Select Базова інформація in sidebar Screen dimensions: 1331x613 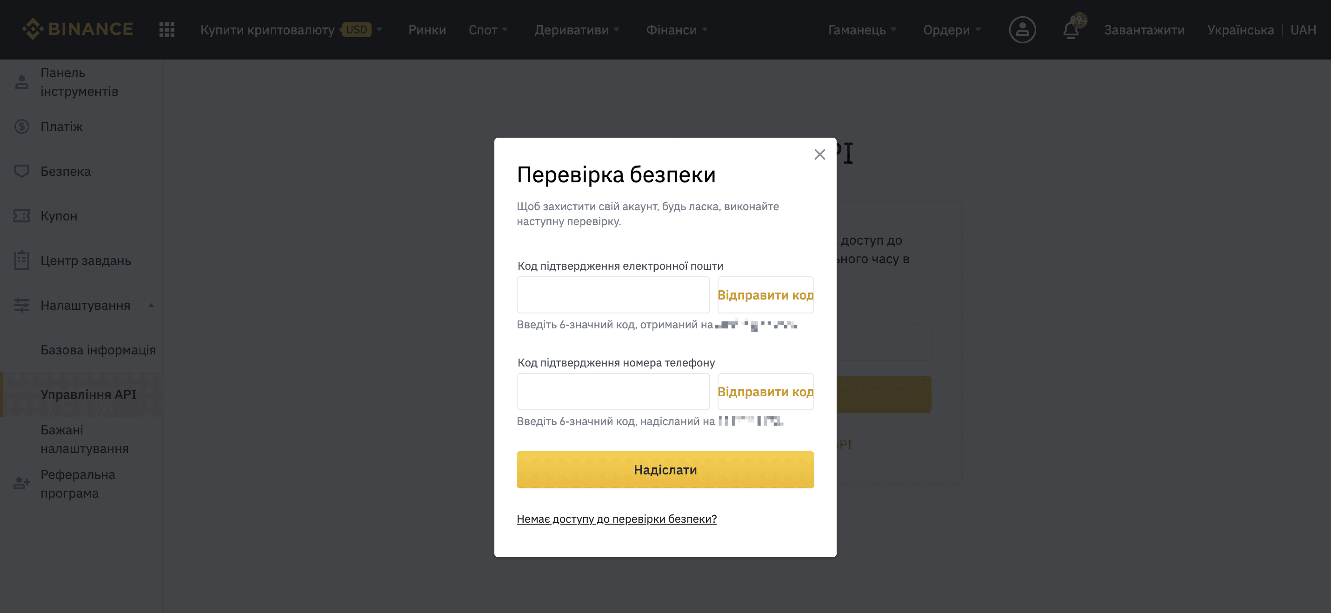tap(98, 350)
